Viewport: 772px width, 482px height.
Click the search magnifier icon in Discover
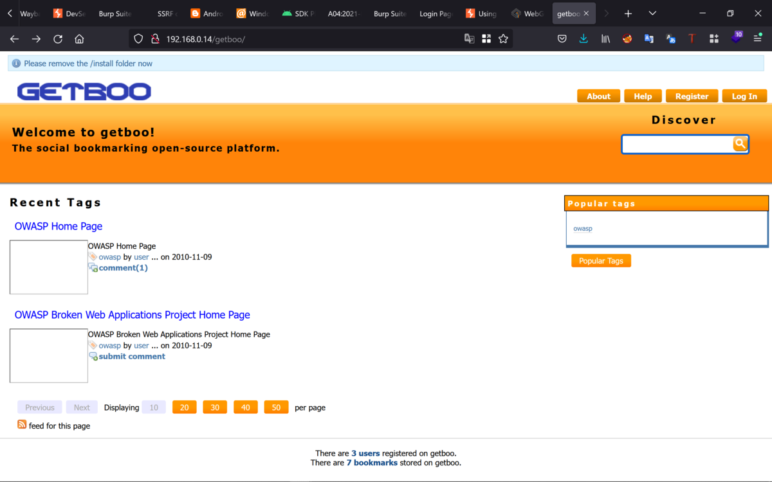point(740,144)
